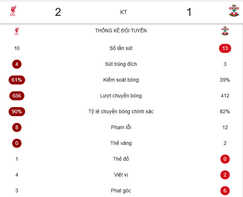Click the 656 passes badge

17,96
